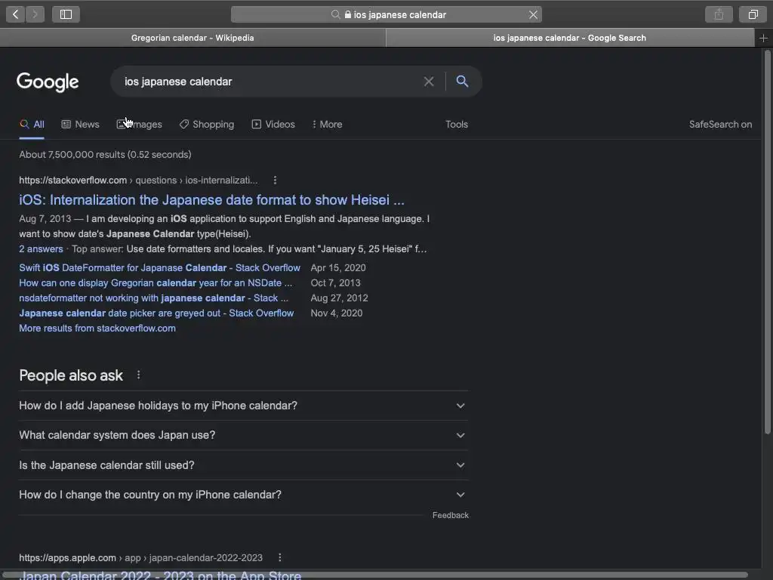Show the tab overview button
The image size is (773, 580).
click(753, 14)
